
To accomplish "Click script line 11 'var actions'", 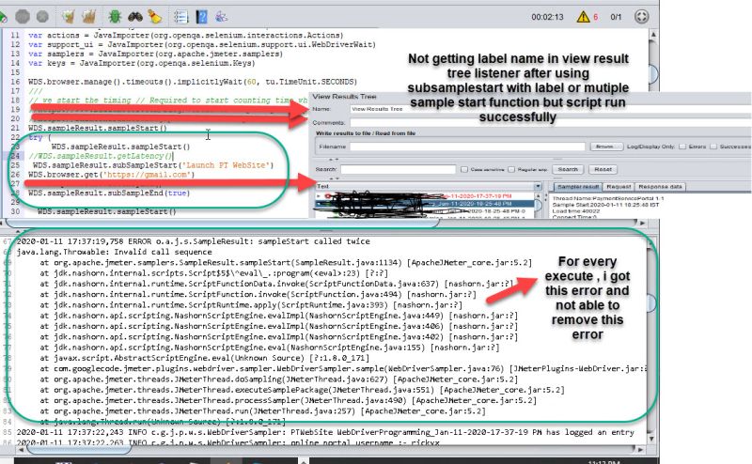I will point(185,36).
